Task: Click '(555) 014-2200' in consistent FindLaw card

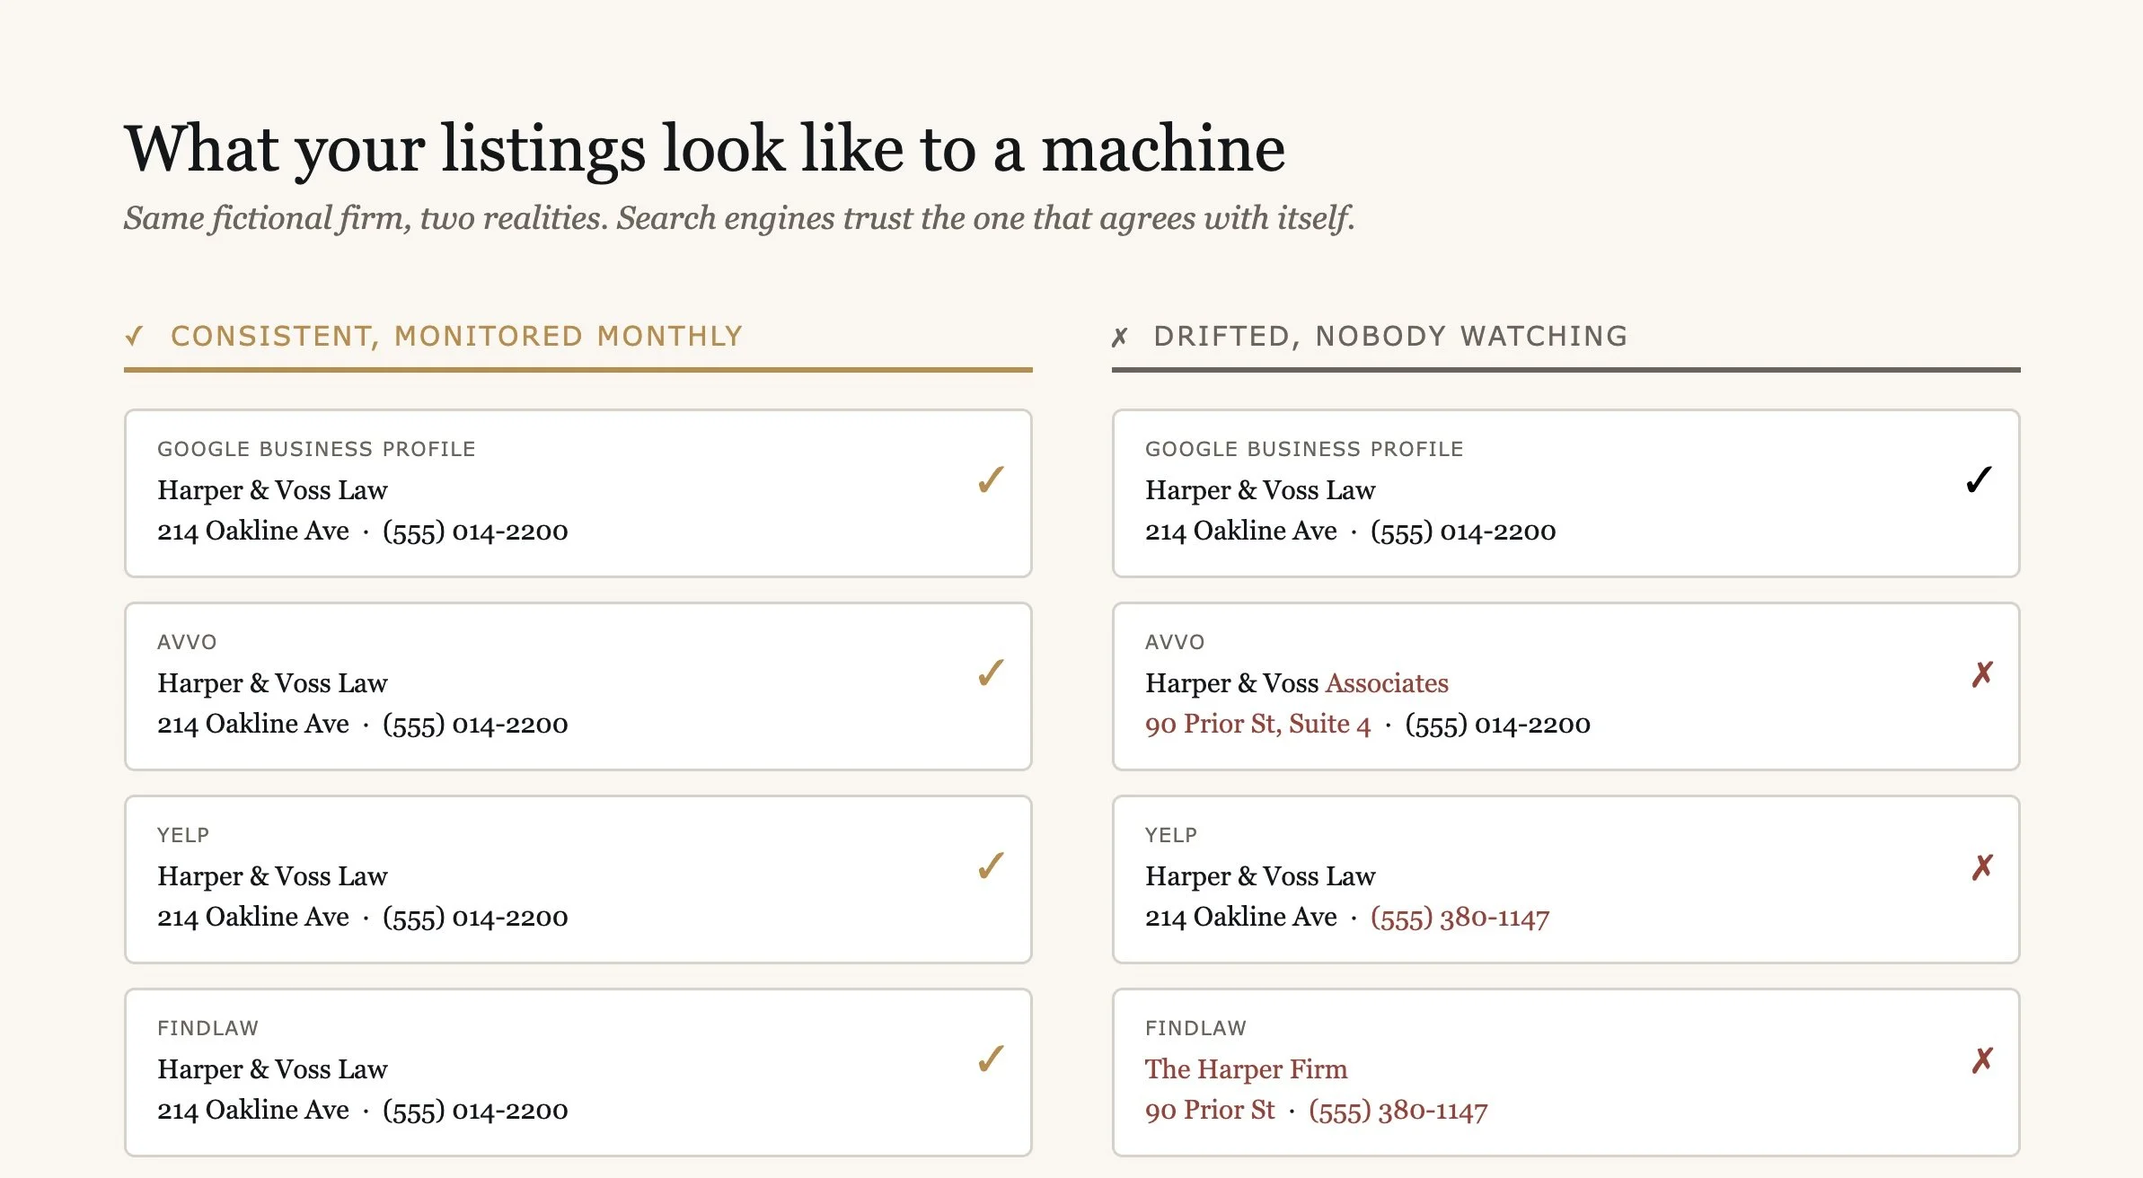Action: [x=475, y=1110]
